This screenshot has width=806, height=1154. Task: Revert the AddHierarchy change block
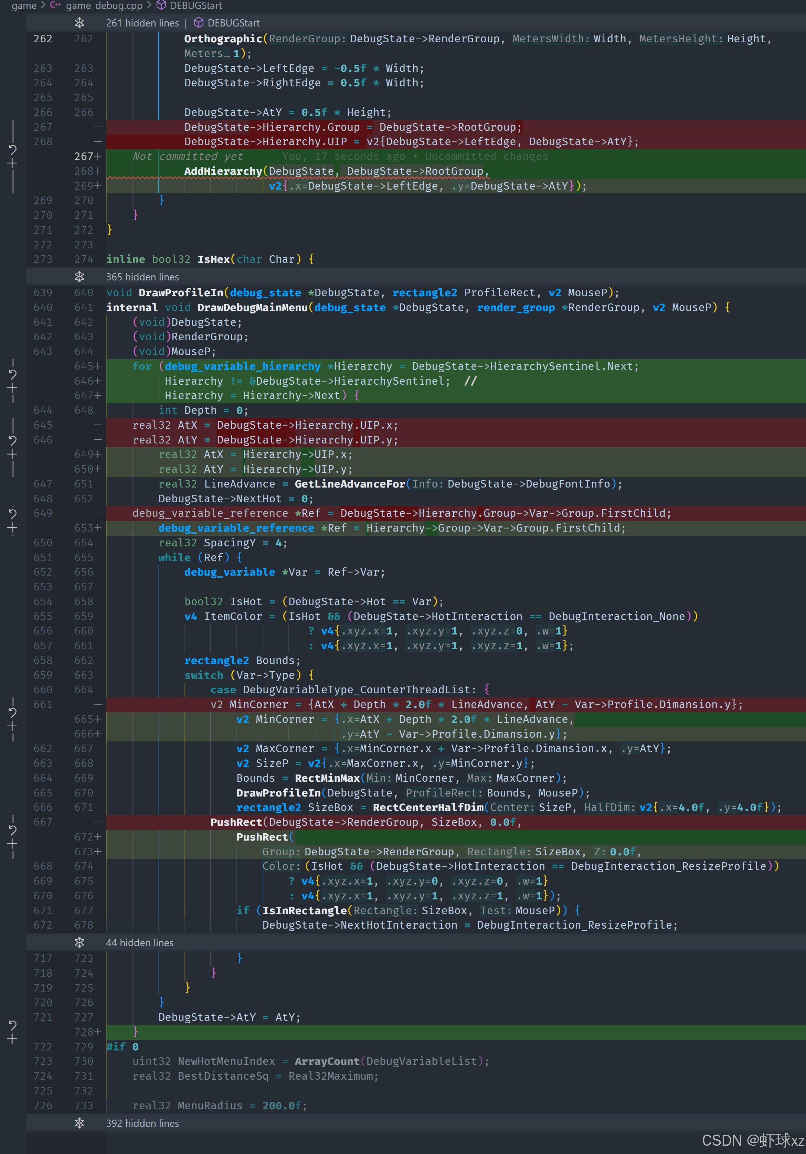pyautogui.click(x=13, y=149)
